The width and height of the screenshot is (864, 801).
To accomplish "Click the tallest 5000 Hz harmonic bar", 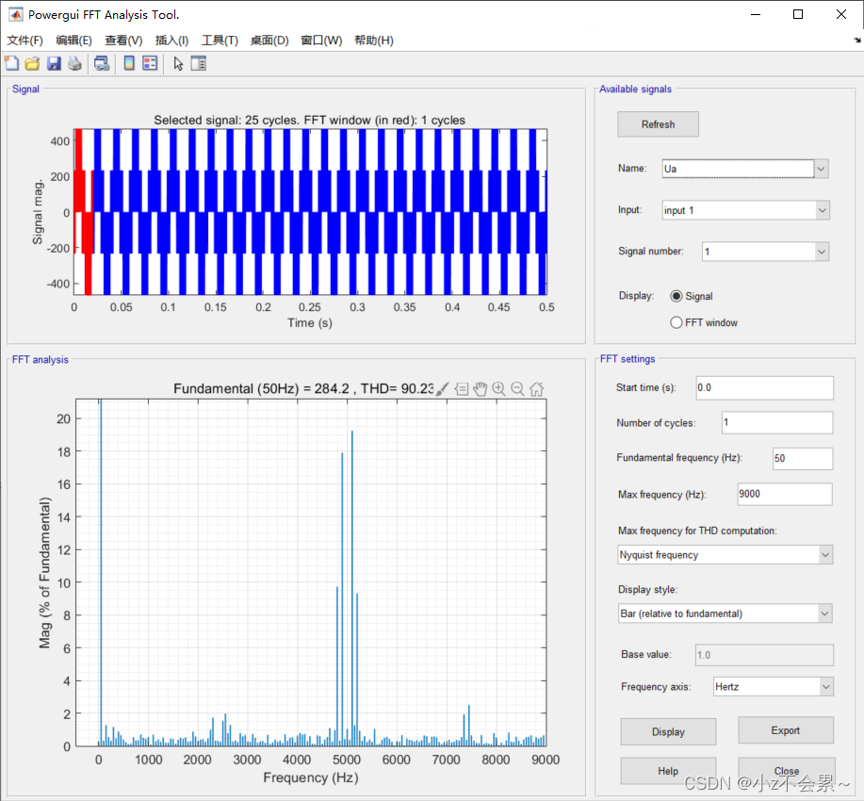I will (352, 588).
